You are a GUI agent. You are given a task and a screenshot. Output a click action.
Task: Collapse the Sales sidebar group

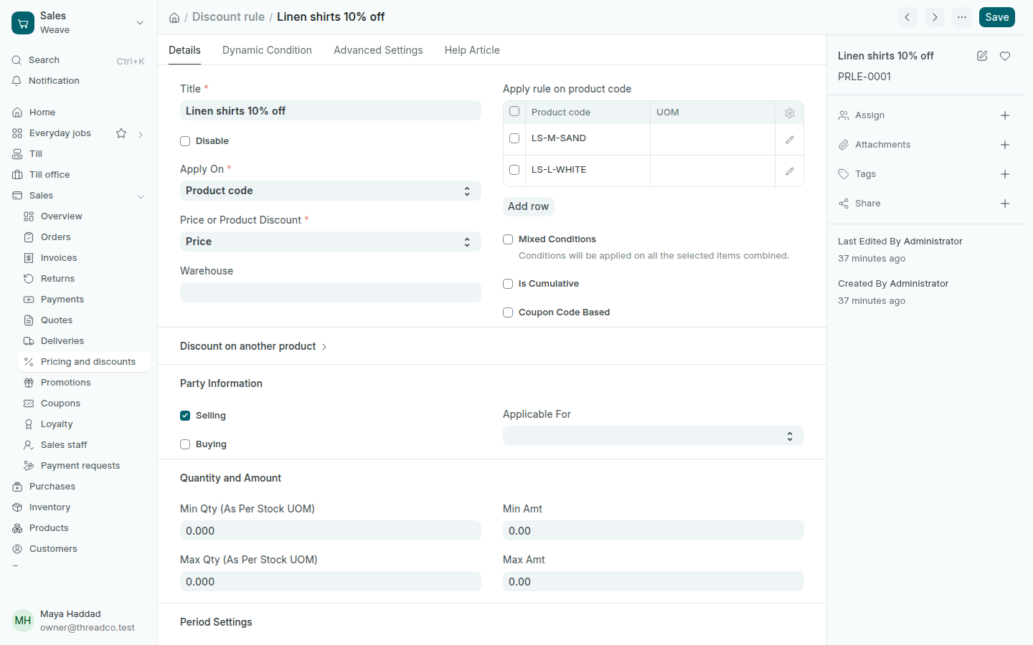pos(141,196)
